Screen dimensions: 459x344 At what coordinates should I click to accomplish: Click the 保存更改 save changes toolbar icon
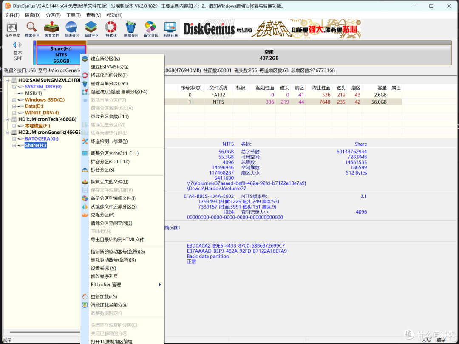coord(12,29)
